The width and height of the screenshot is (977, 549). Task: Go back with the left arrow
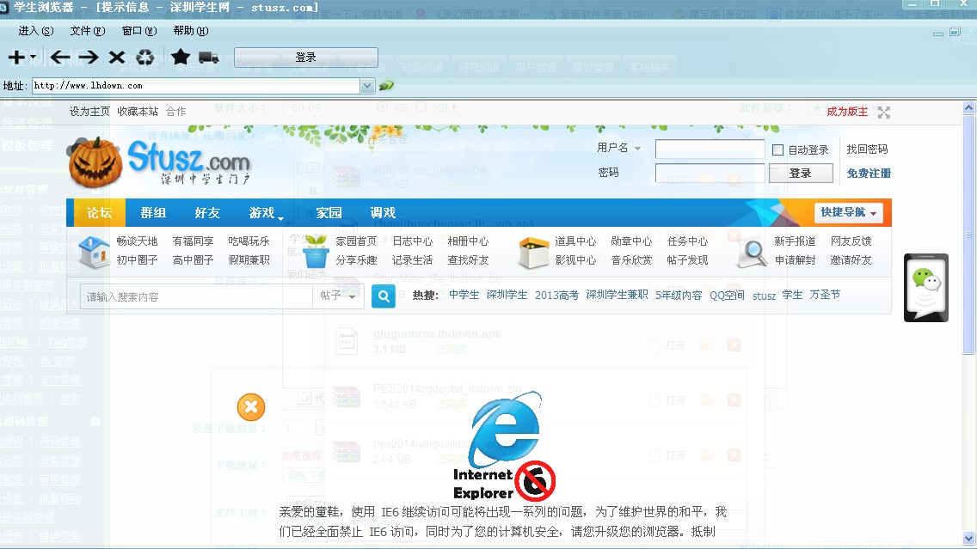60,58
